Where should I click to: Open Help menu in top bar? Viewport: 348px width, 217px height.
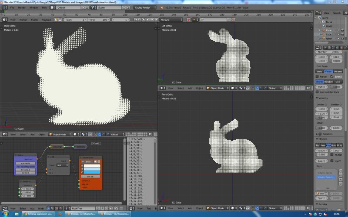click(44, 7)
